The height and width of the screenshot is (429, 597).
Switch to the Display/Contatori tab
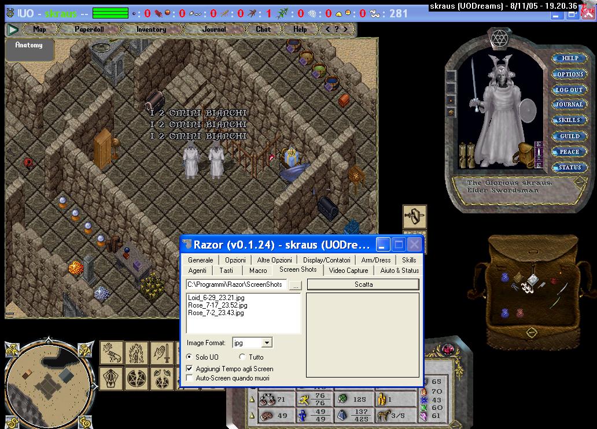[x=327, y=260]
